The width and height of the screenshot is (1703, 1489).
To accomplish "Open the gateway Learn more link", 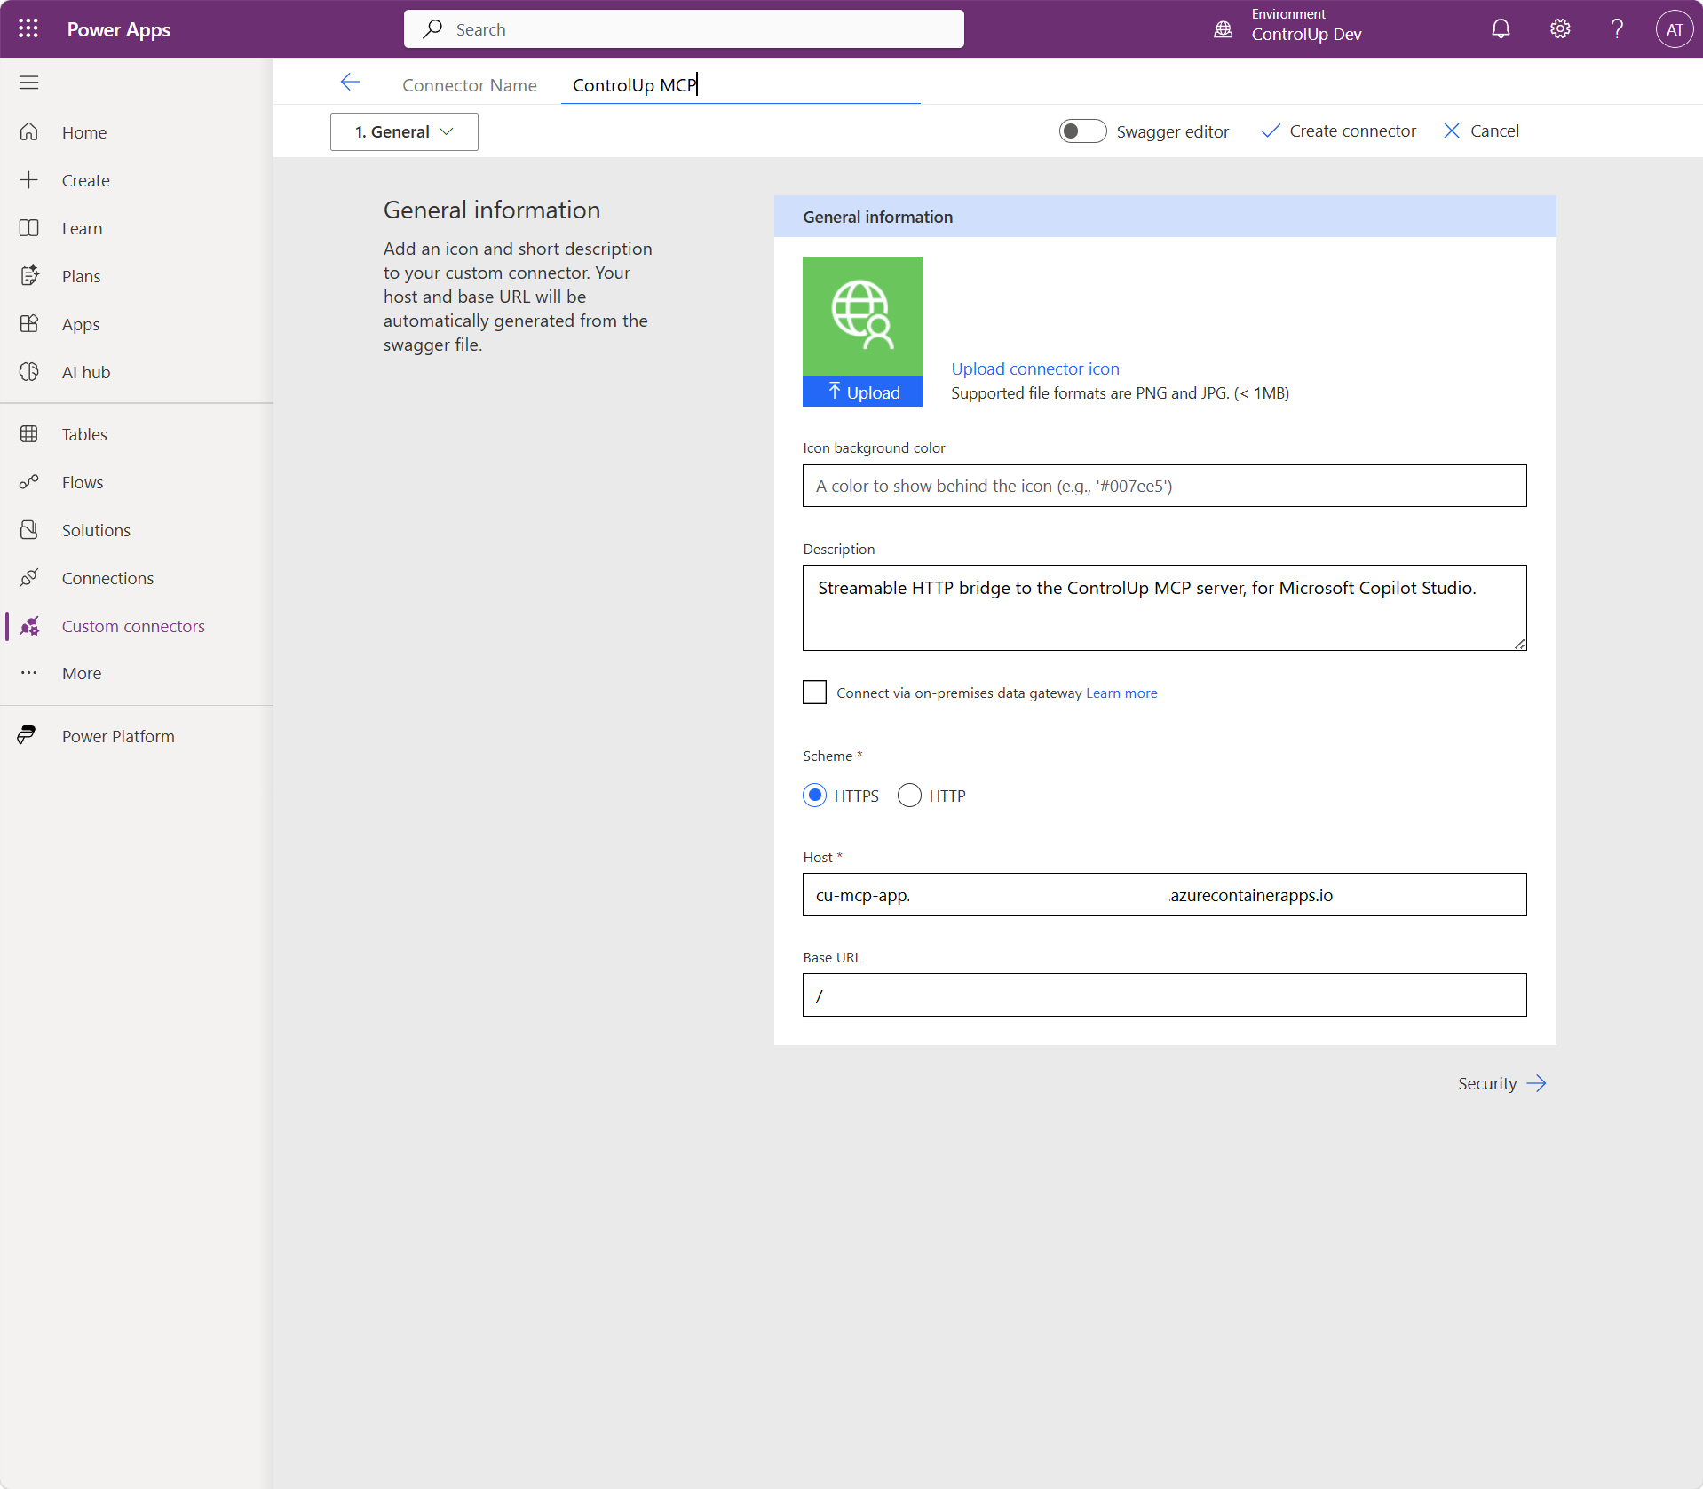I will click(1121, 693).
